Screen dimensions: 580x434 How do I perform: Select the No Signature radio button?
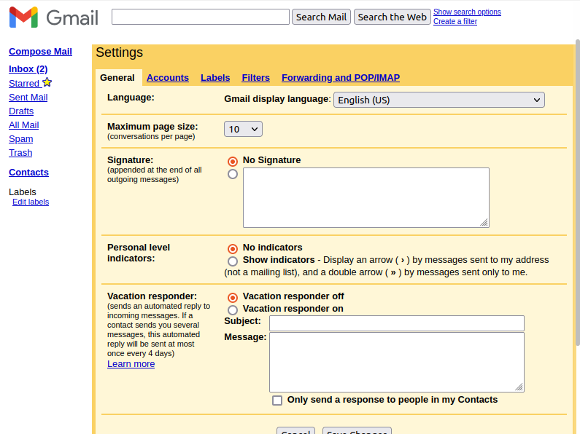[233, 161]
